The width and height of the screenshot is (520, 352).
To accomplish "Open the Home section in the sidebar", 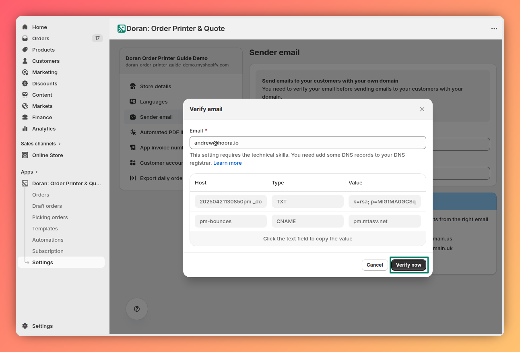I will (26, 27).
